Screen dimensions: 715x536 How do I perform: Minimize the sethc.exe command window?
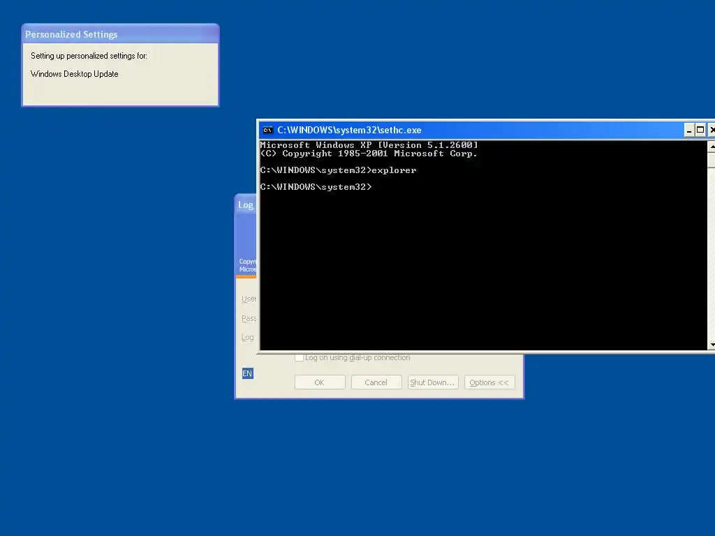click(x=689, y=131)
